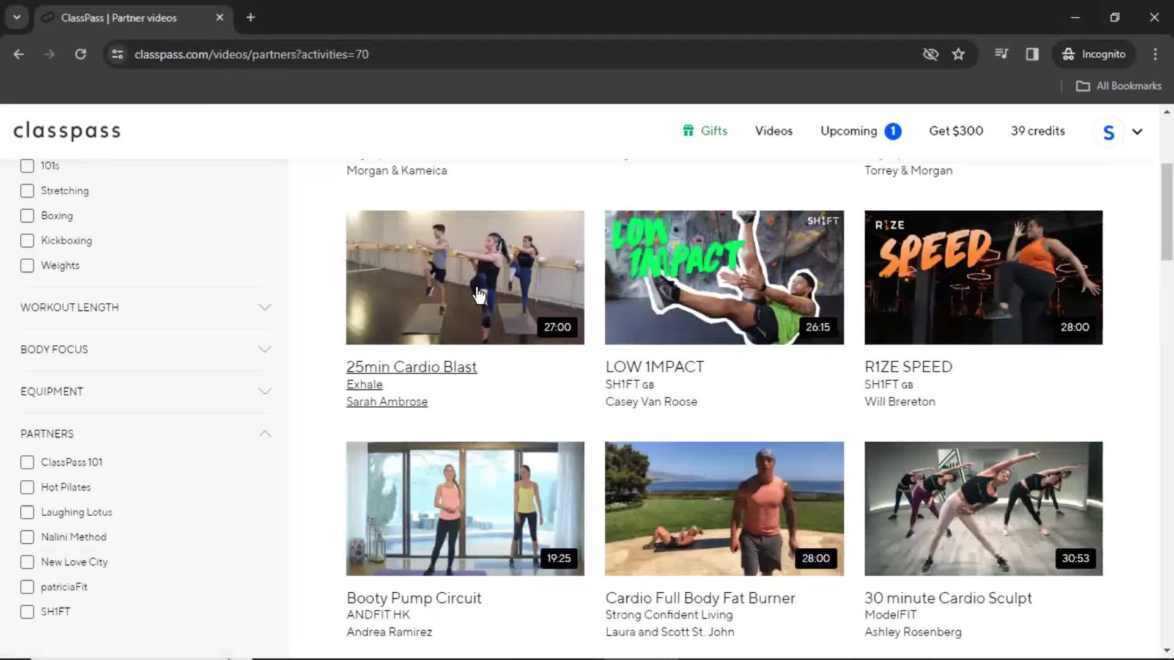This screenshot has width=1174, height=660.
Task: Click the page vertical scrollbar thumb
Action: tap(1167, 211)
